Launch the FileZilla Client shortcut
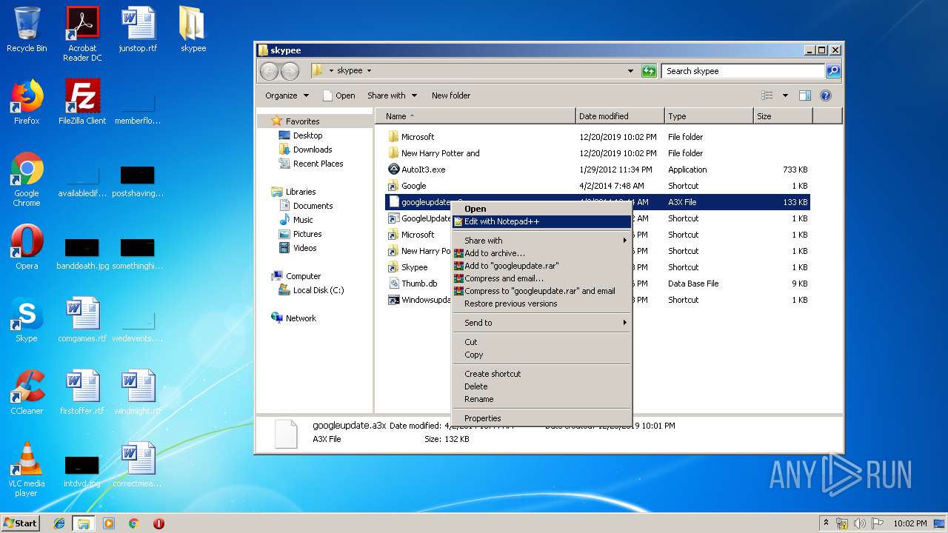Image resolution: width=948 pixels, height=533 pixels. click(x=82, y=102)
